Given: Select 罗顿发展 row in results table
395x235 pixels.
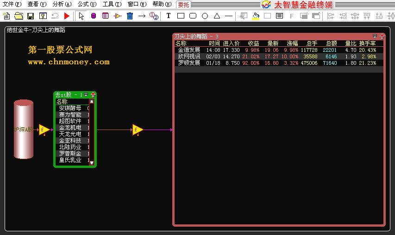Looking at the screenshot, I should (279, 63).
